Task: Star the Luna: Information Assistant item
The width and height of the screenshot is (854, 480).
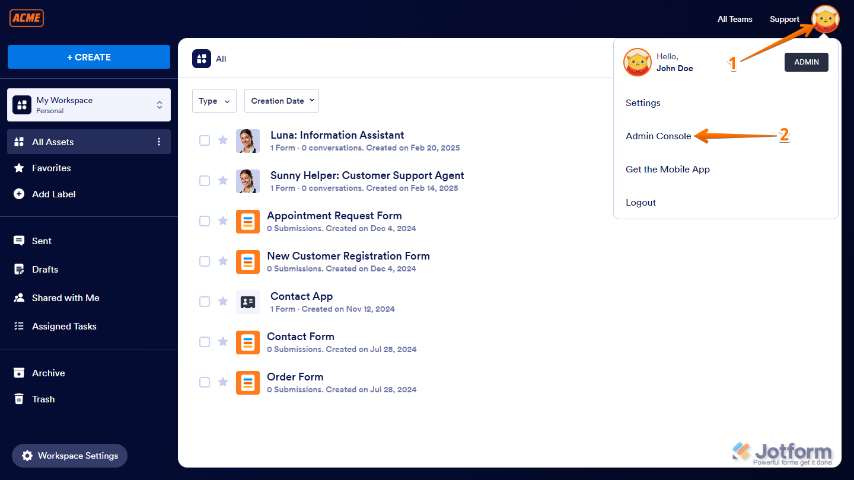Action: coord(223,140)
